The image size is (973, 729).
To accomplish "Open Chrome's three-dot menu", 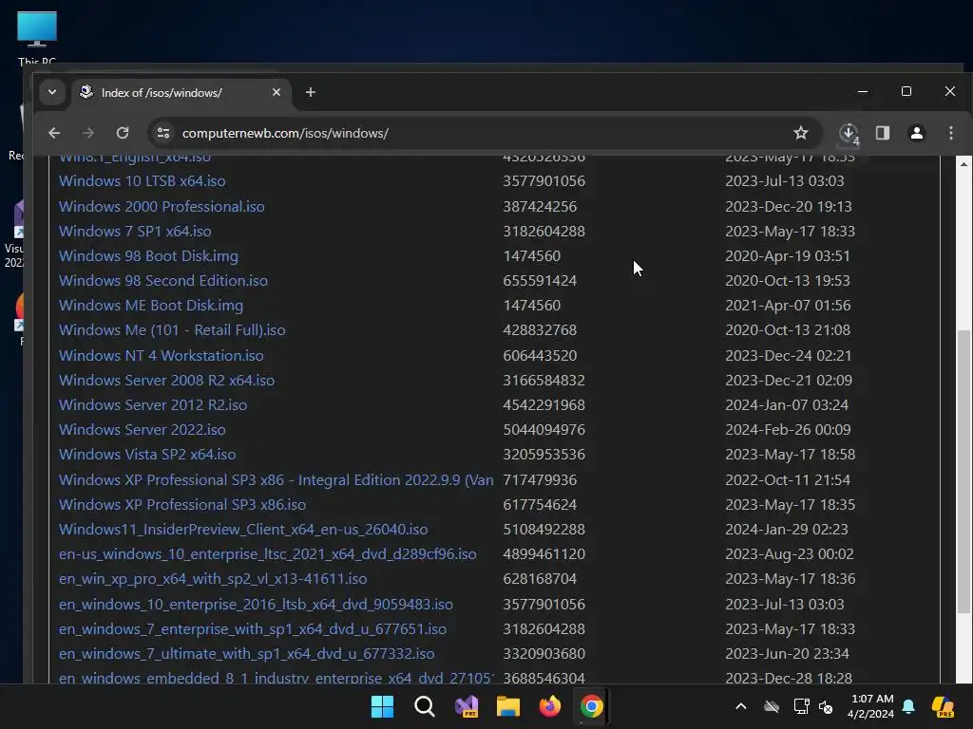I will [x=950, y=133].
